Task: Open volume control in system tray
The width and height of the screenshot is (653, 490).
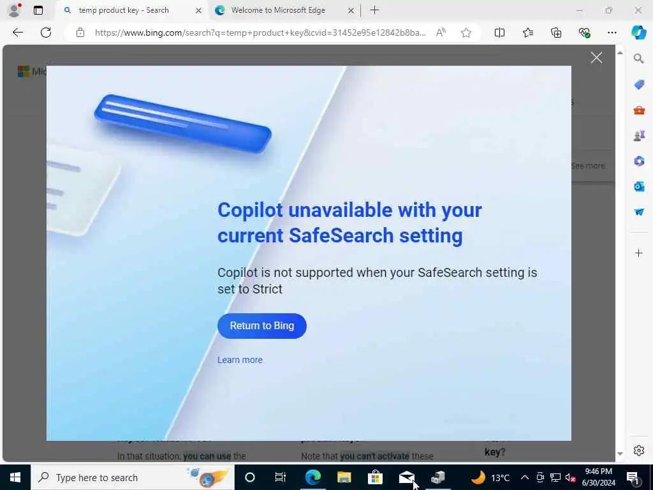Action: point(571,477)
